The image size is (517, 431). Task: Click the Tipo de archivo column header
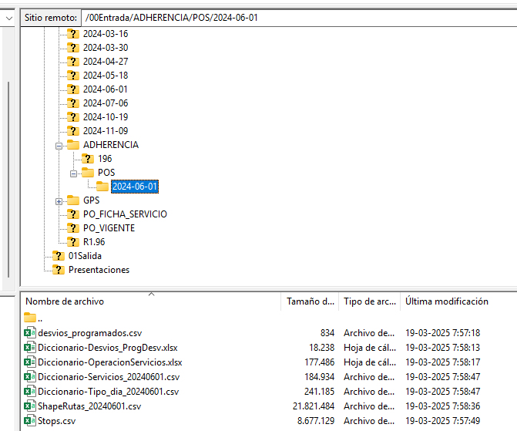tap(368, 301)
